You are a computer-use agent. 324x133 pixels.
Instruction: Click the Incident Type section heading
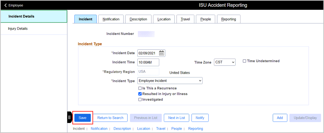(90, 44)
